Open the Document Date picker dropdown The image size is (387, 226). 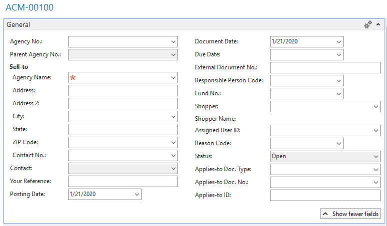339,42
